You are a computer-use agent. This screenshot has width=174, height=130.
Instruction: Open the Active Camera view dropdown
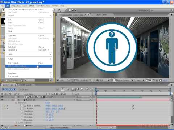125,80
